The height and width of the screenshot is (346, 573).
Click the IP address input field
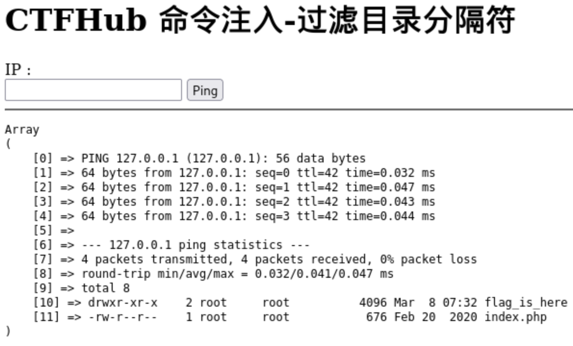pyautogui.click(x=93, y=90)
